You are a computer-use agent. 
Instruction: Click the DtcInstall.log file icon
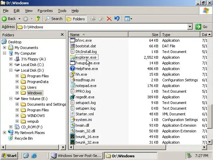click(73, 52)
